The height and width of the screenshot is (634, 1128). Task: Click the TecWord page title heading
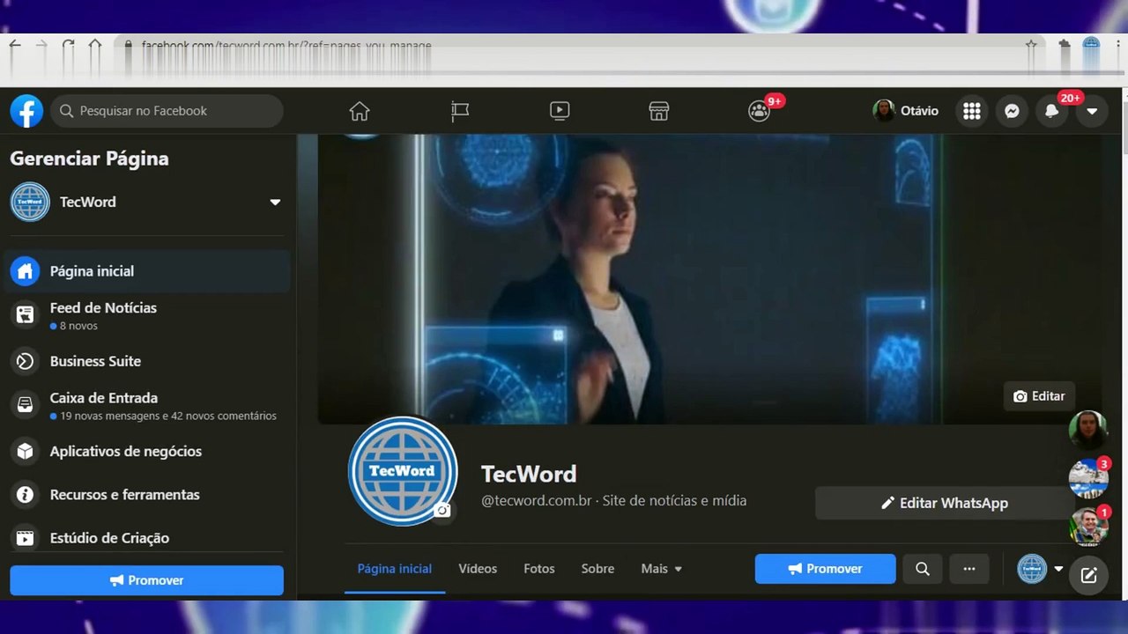click(529, 474)
